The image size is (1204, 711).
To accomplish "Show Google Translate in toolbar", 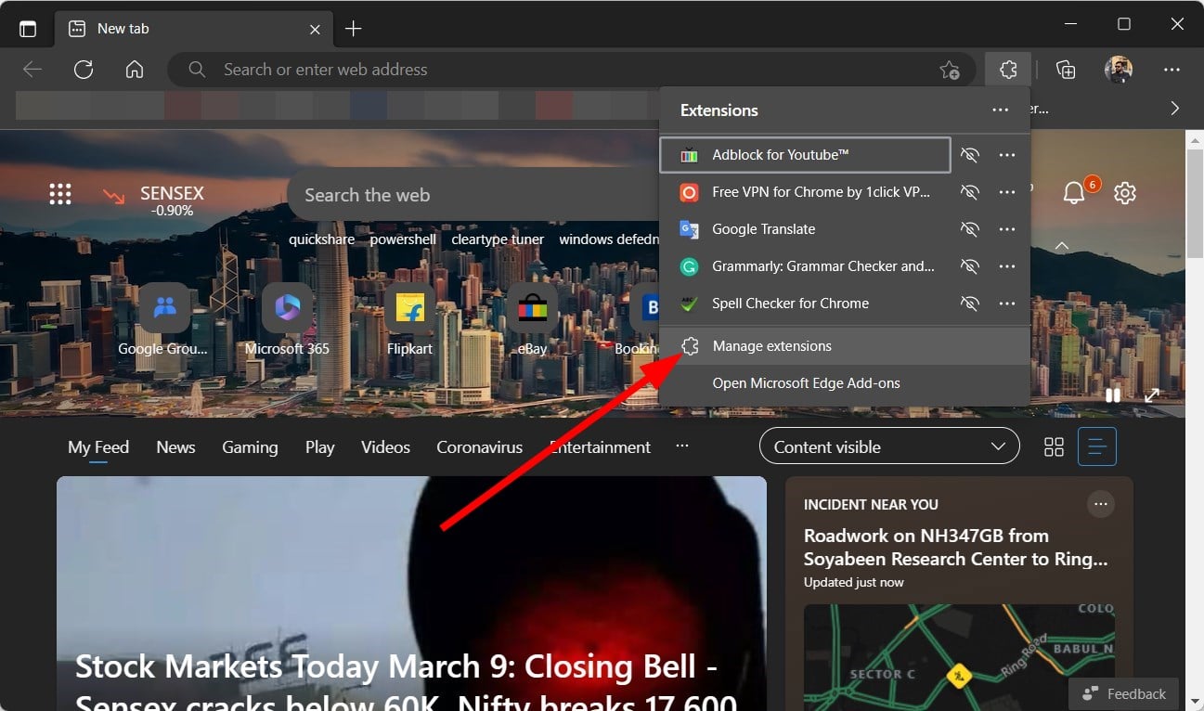I will point(970,229).
